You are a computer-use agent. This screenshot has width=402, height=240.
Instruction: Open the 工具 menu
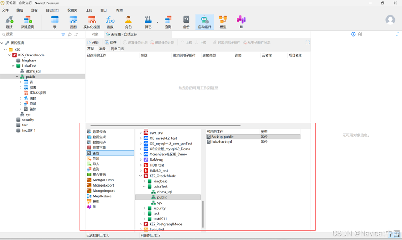[x=89, y=10]
